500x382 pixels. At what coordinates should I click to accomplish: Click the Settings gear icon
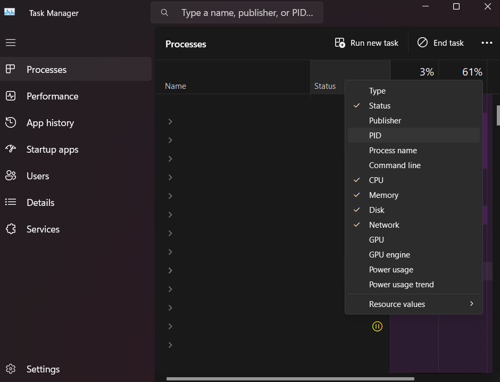(x=11, y=369)
